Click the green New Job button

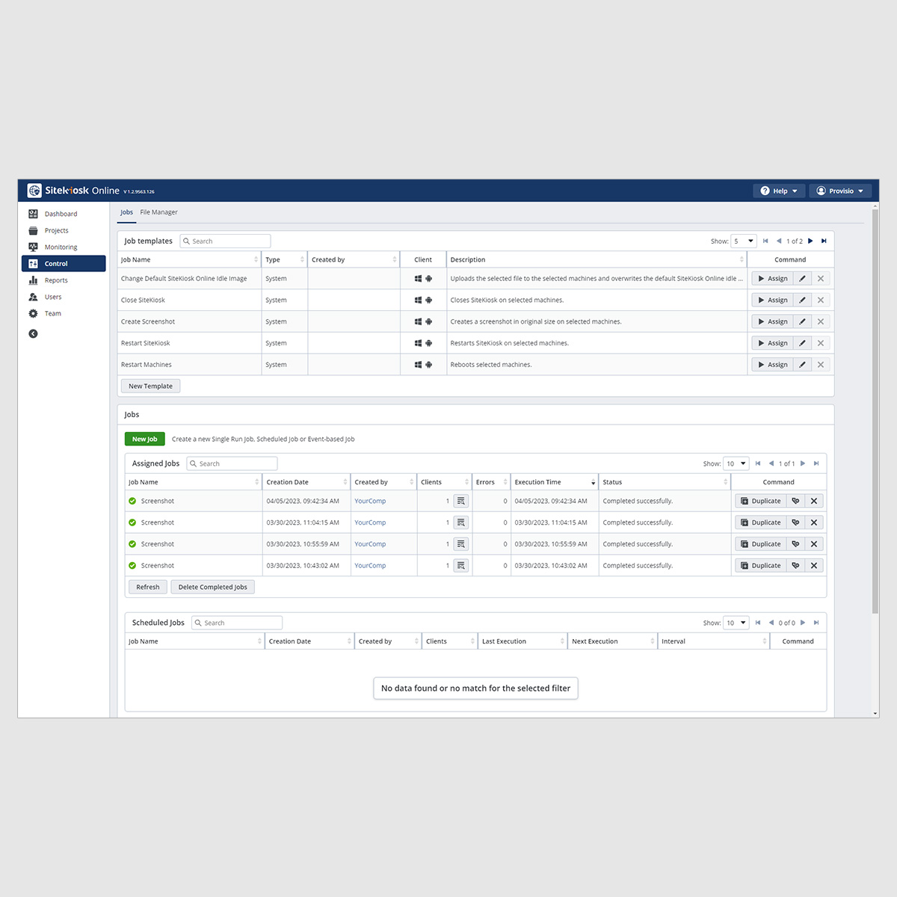pos(144,439)
